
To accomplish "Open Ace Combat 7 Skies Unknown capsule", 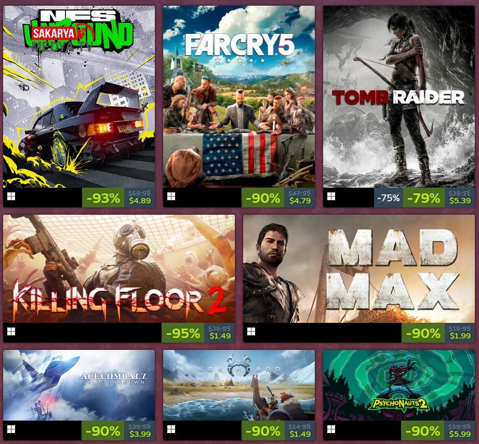I will pyautogui.click(x=79, y=385).
